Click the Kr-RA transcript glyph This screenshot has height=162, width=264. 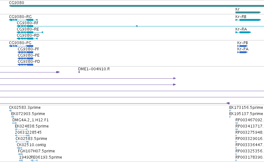point(243,32)
